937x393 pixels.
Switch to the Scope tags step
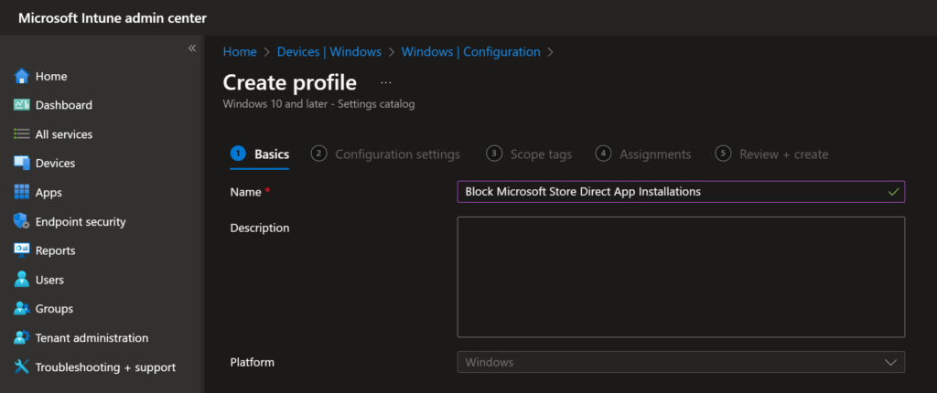tap(530, 154)
